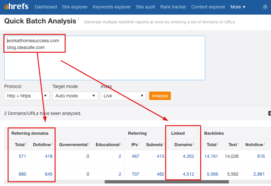This screenshot has height=186, width=271.
Task: Click info icon next to Educational header
Action: click(x=121, y=143)
